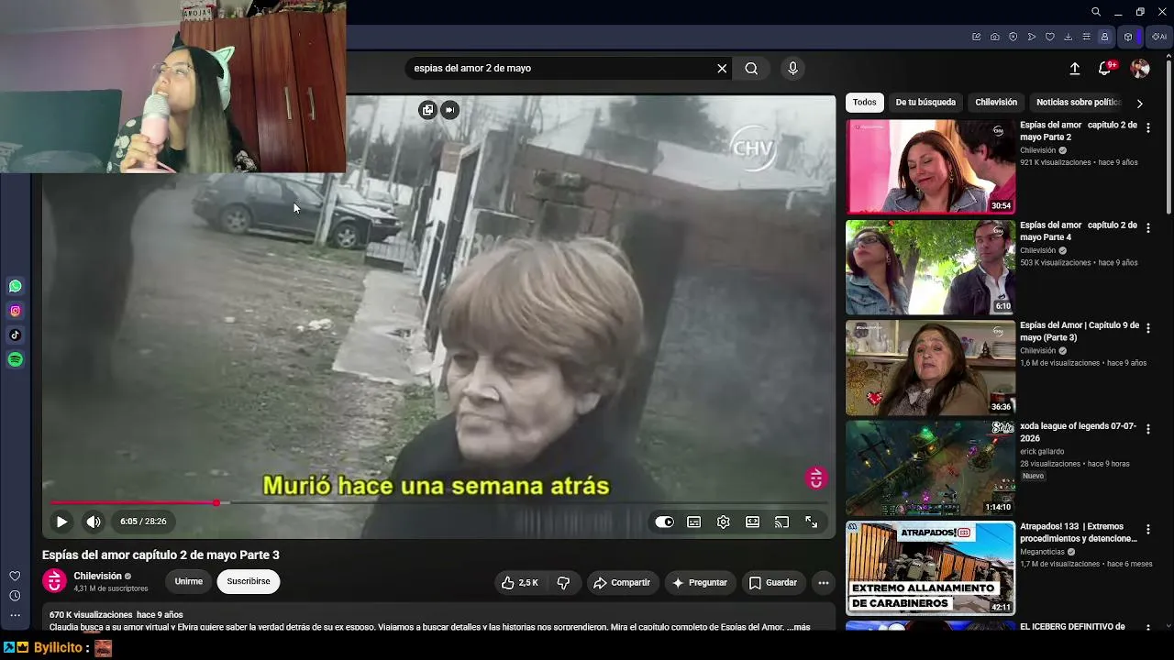The image size is (1174, 660).
Task: Click the 'Unirme' join button
Action: [189, 581]
